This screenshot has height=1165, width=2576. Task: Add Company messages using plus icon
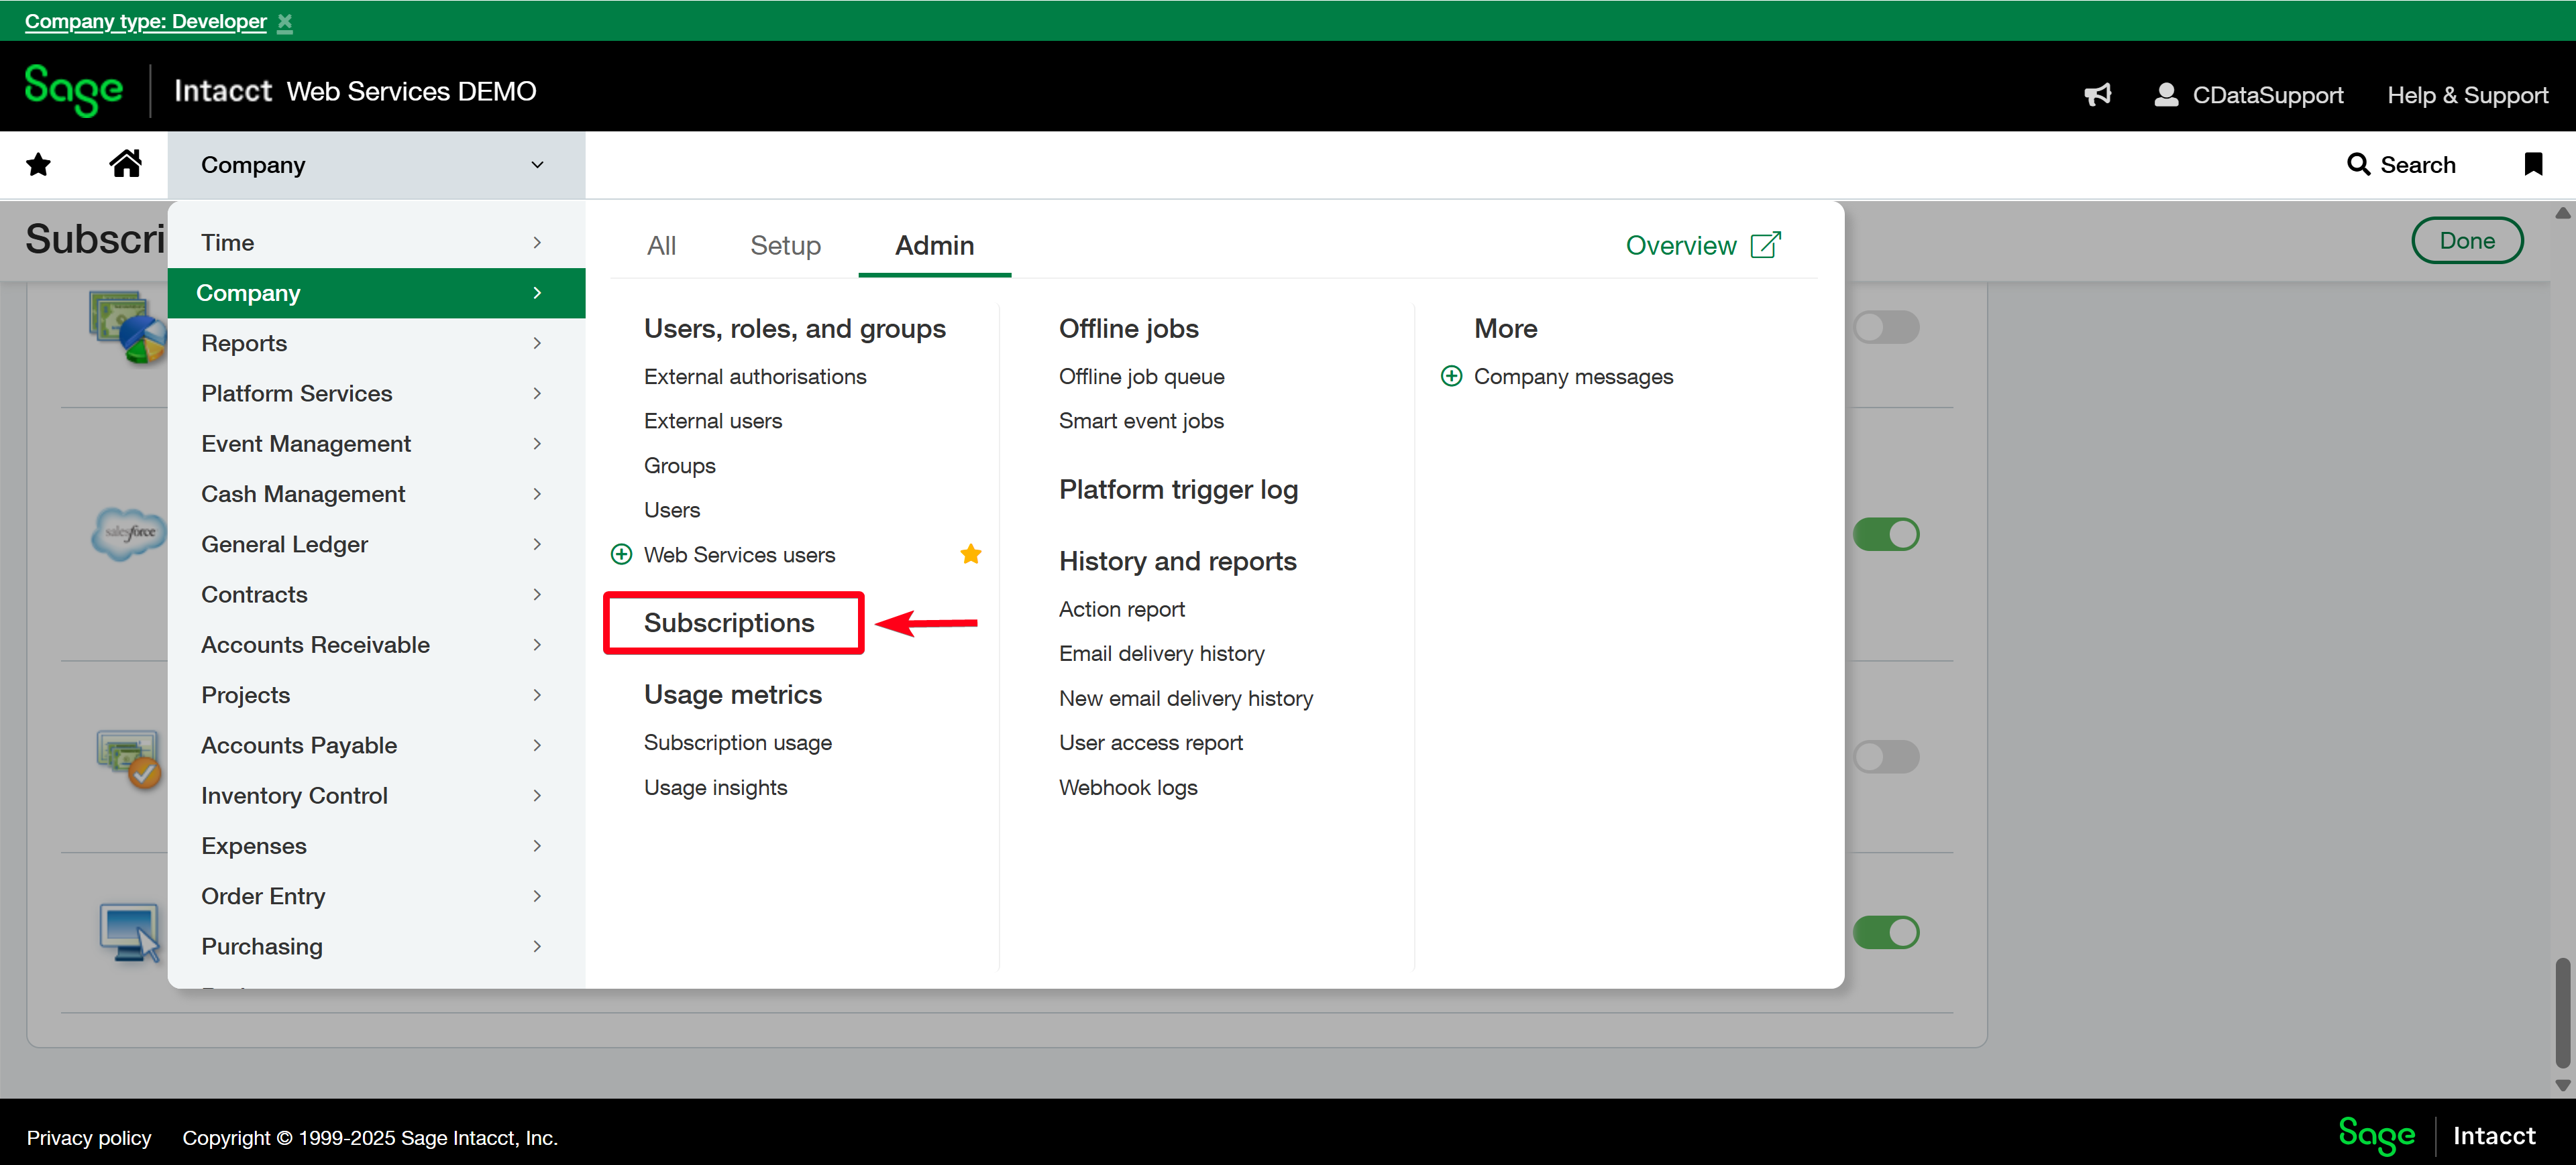coord(1451,377)
